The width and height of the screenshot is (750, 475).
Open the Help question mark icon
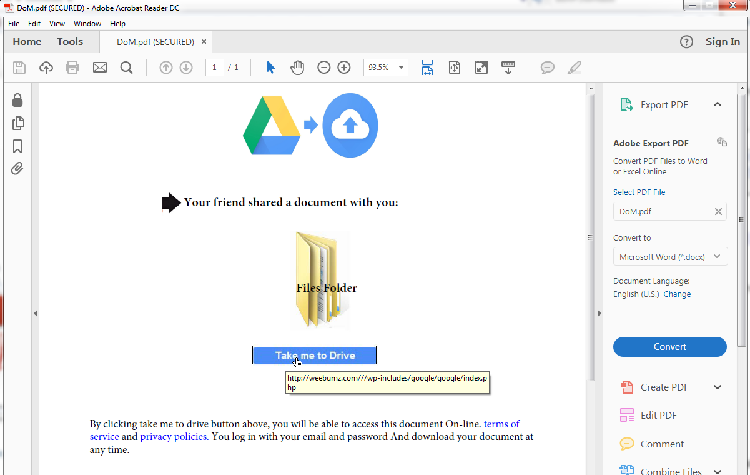pyautogui.click(x=686, y=42)
